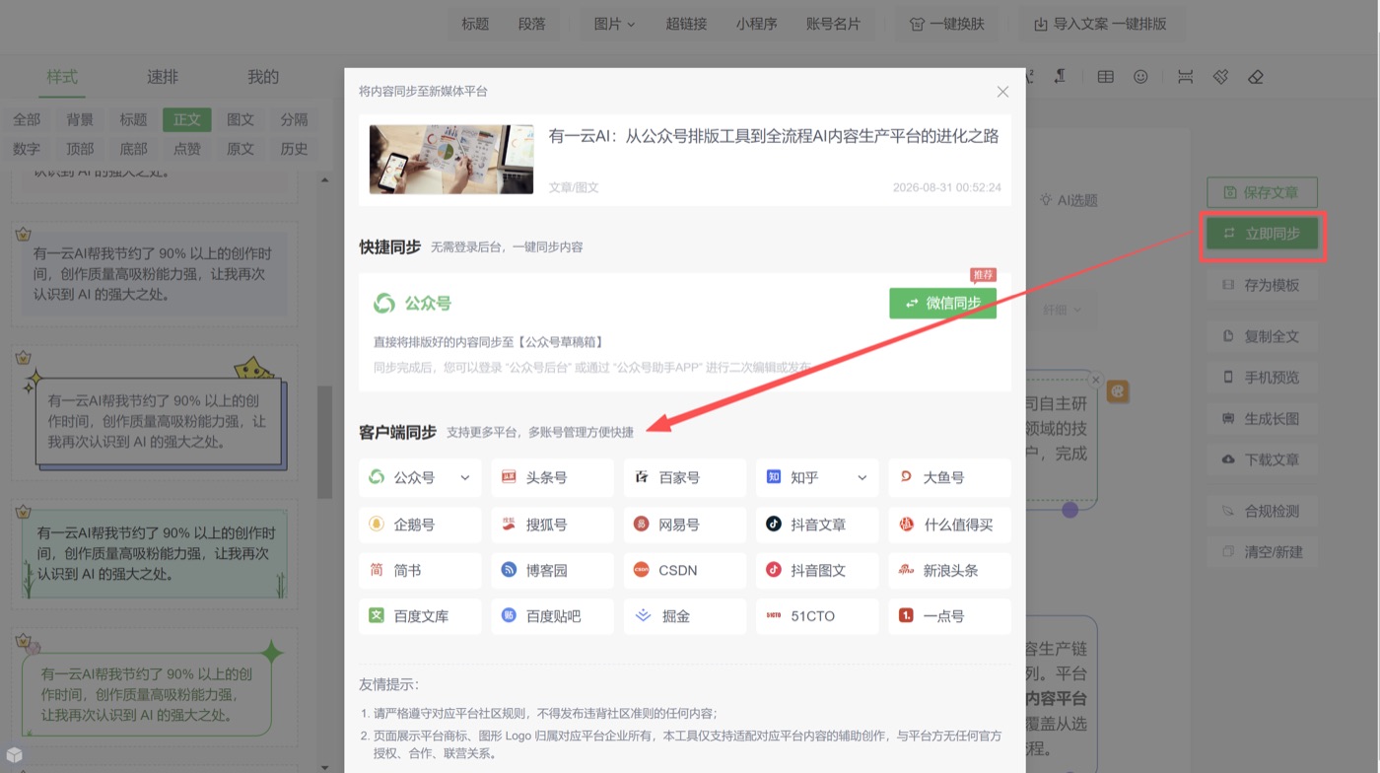This screenshot has width=1380, height=773.
Task: Click 导入文案 一键排版 button
Action: click(x=1100, y=24)
